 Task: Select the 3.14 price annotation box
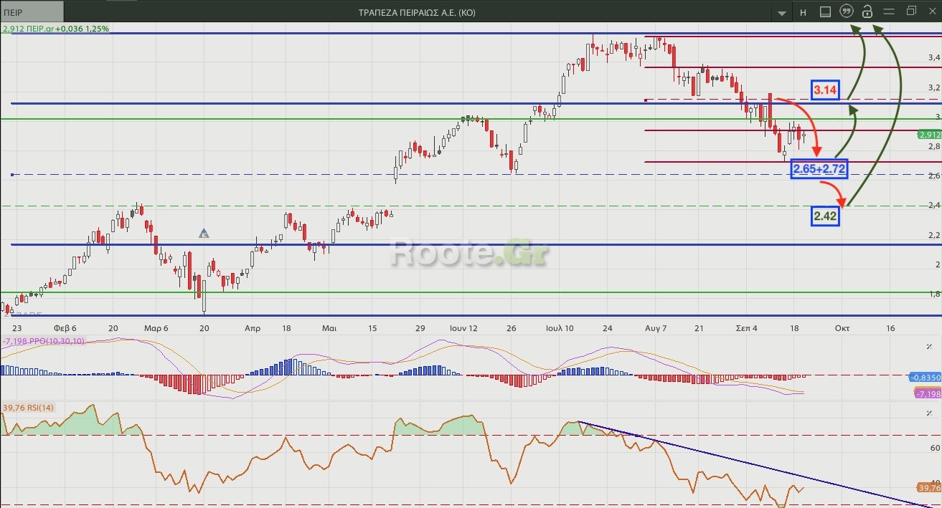coord(825,90)
